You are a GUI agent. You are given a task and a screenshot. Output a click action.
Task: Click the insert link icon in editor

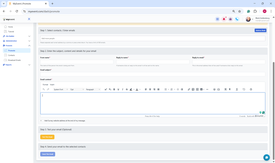tap(189, 89)
